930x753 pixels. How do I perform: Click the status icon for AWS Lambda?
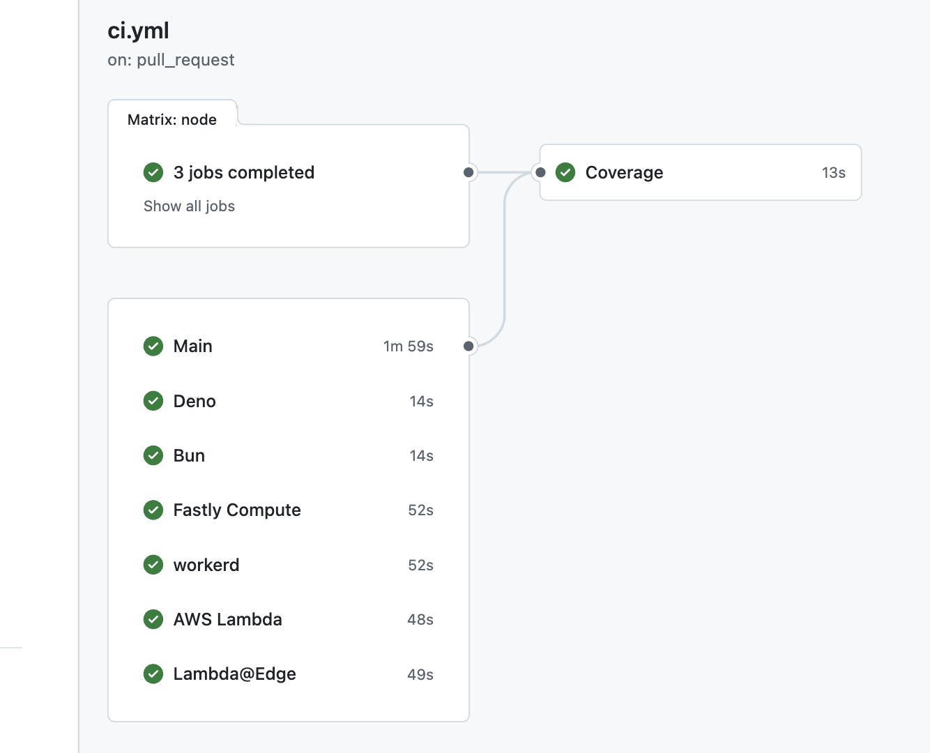[153, 619]
